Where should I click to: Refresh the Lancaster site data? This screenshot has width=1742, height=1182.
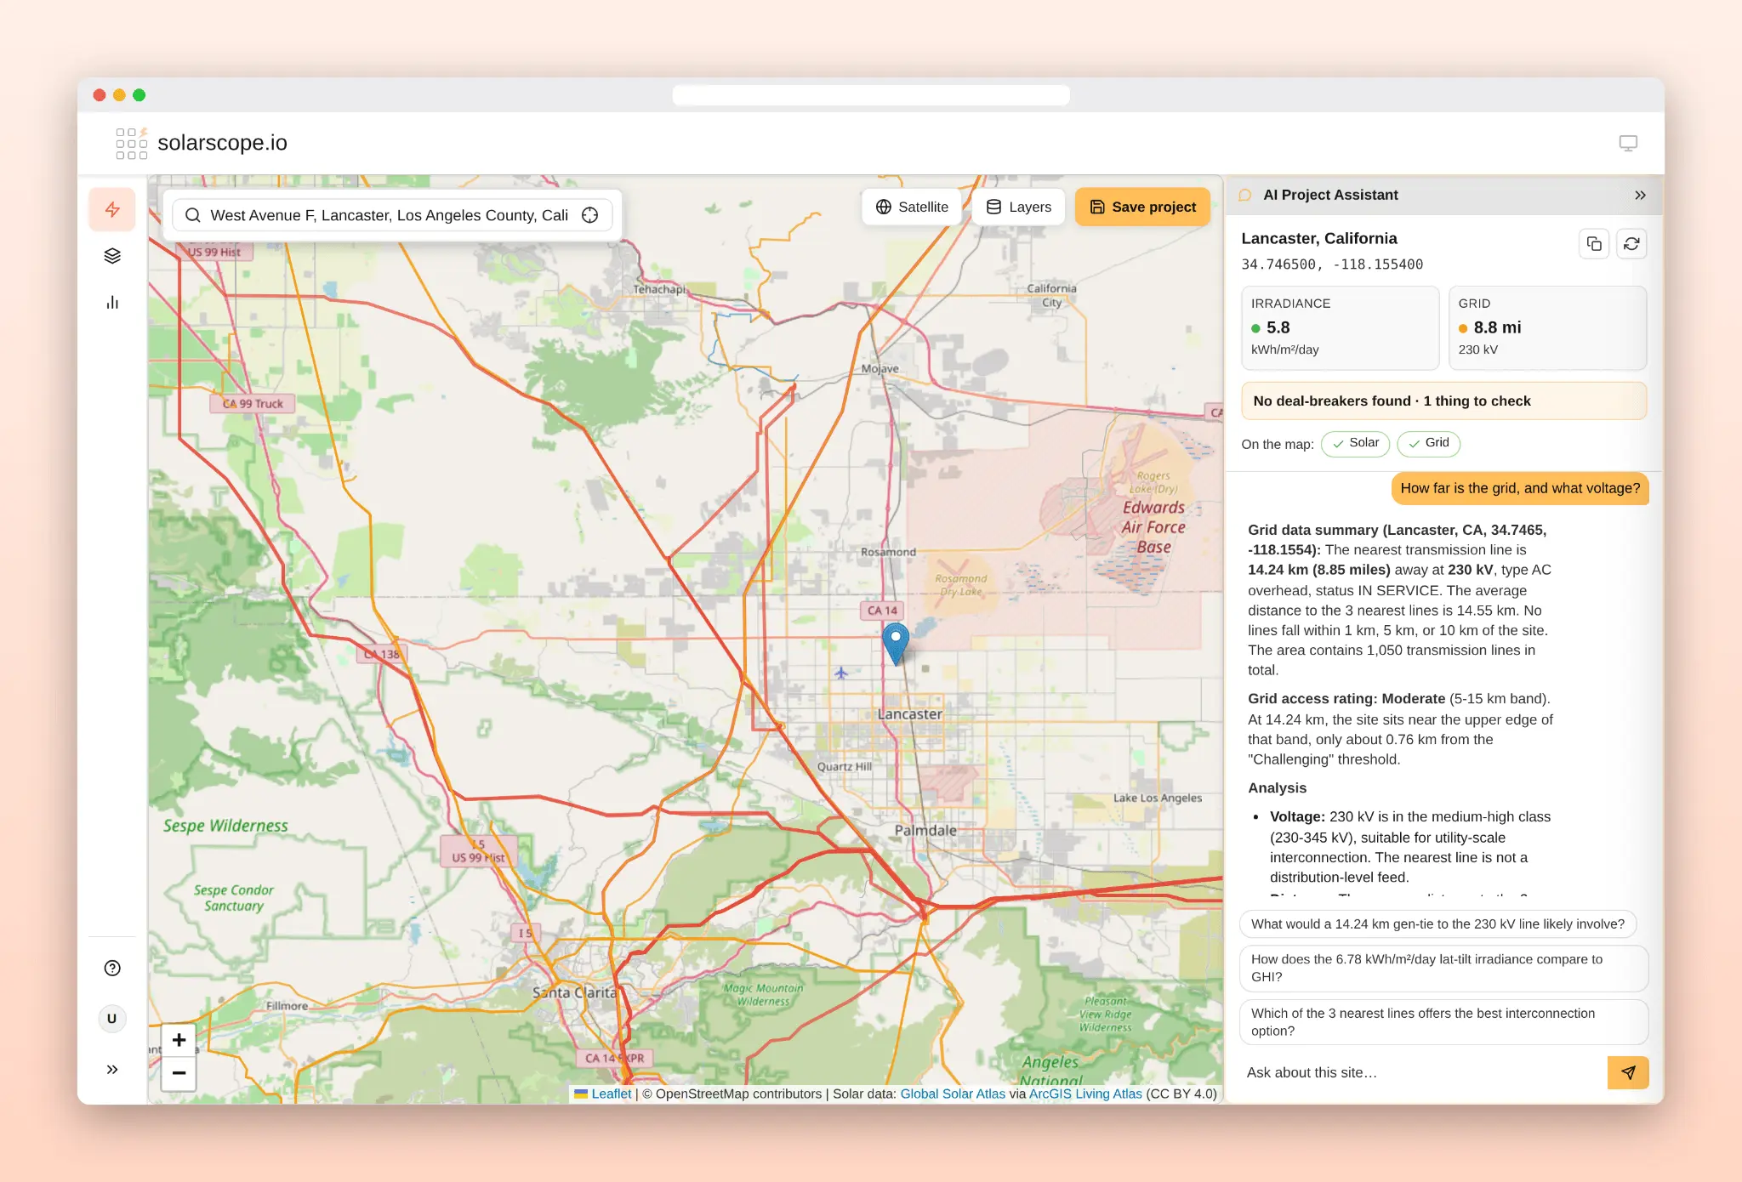(x=1631, y=244)
